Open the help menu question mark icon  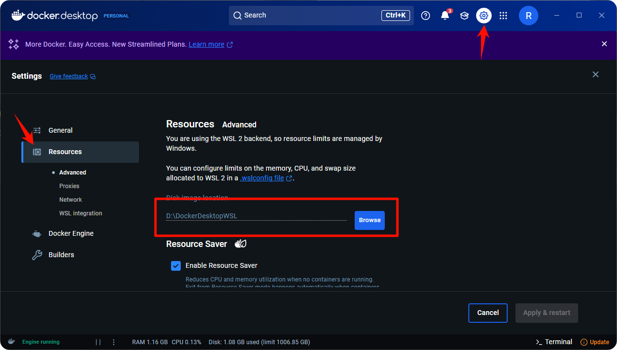point(426,16)
